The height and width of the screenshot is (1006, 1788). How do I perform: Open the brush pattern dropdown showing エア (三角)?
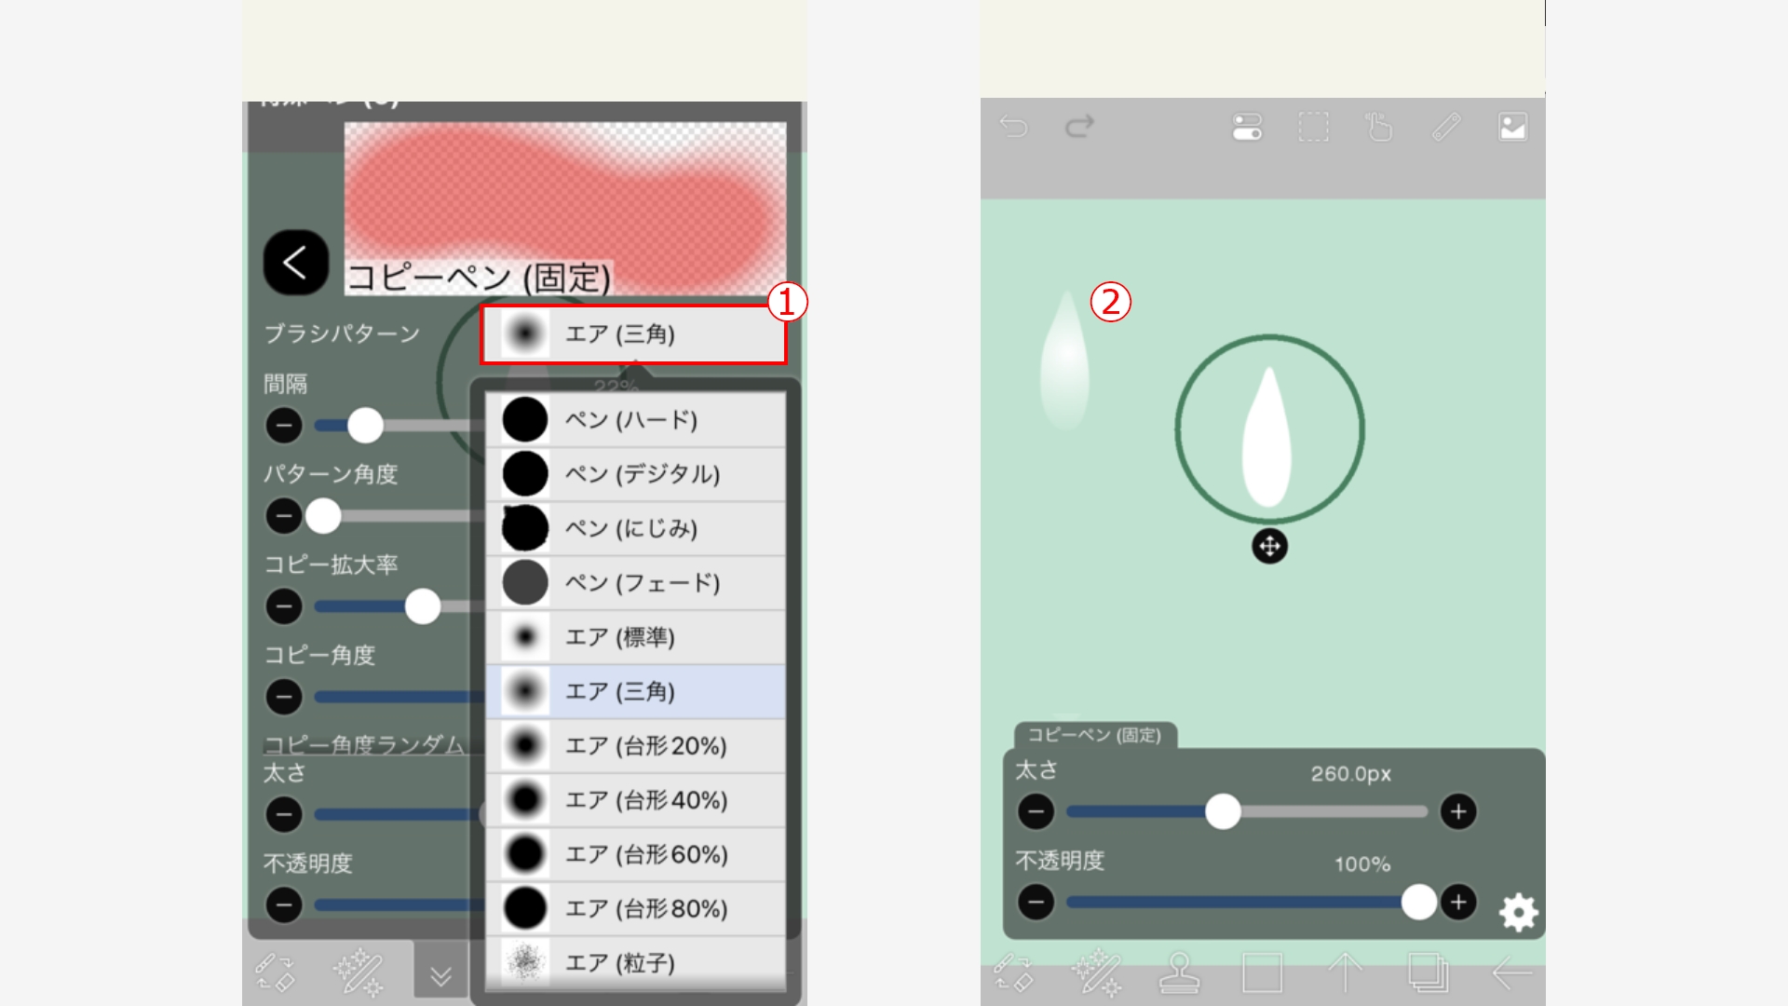633,333
